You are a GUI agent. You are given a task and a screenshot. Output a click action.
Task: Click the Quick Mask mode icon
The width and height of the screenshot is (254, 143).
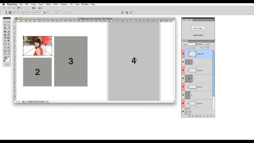[x=7, y=64]
